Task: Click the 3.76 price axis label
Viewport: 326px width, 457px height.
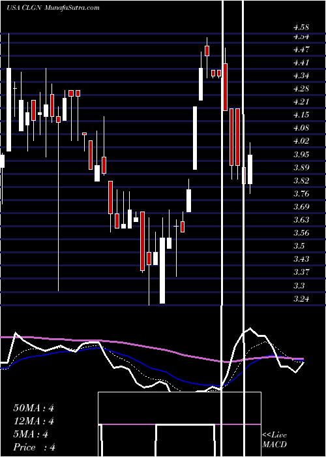Action: click(301, 193)
